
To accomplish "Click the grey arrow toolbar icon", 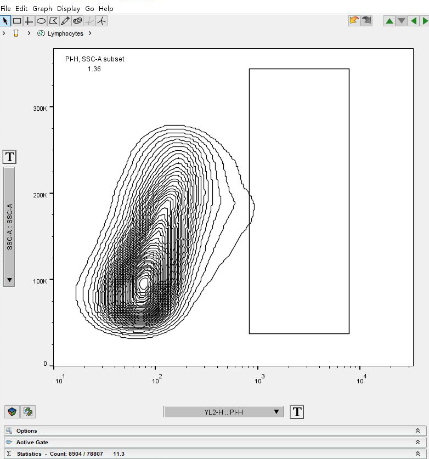I will (366, 21).
